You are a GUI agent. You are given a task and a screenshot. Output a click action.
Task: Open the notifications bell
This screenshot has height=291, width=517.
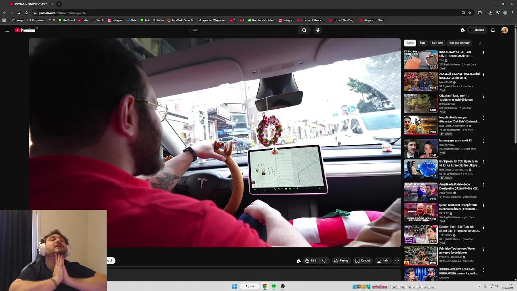pyautogui.click(x=493, y=30)
